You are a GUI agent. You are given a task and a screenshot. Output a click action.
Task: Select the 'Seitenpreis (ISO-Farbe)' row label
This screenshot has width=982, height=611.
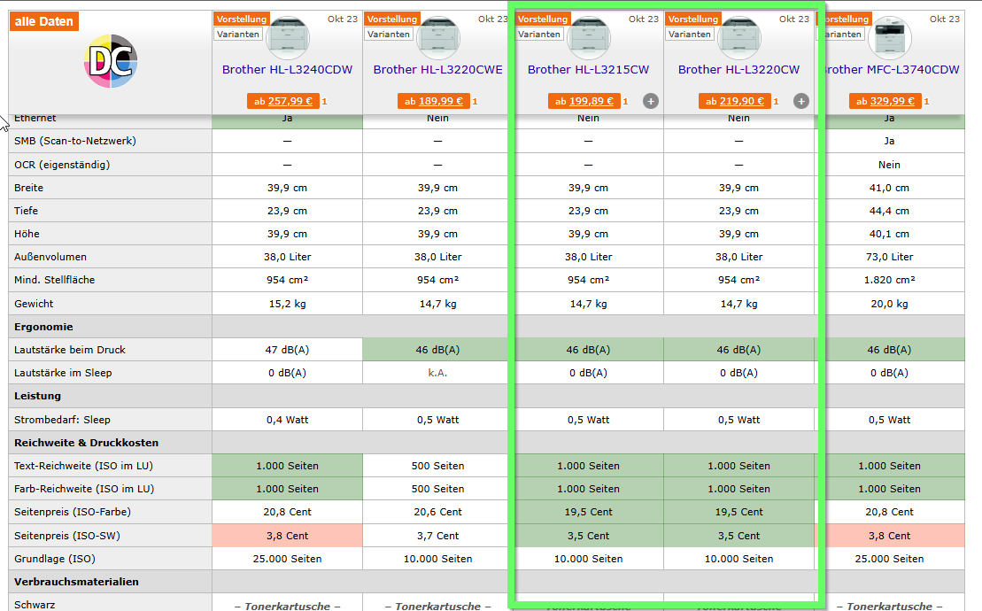point(73,512)
